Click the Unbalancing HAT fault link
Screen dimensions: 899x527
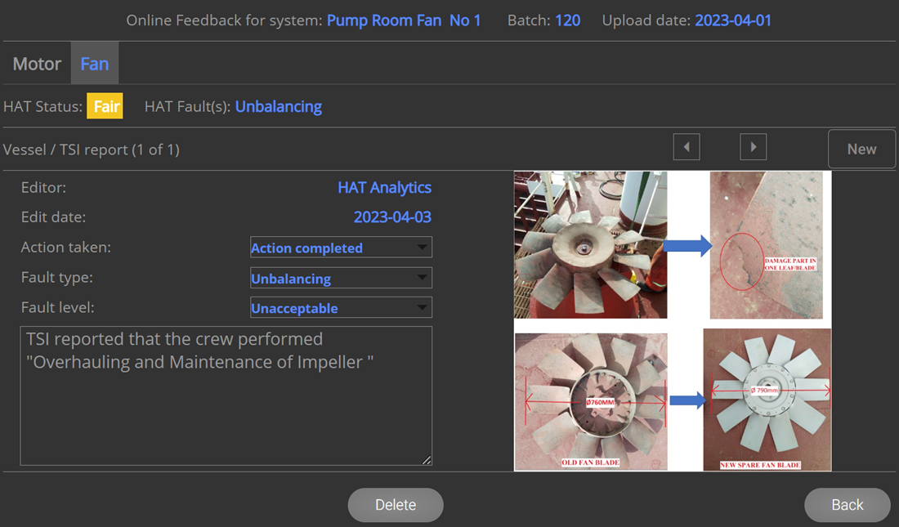[x=279, y=106]
